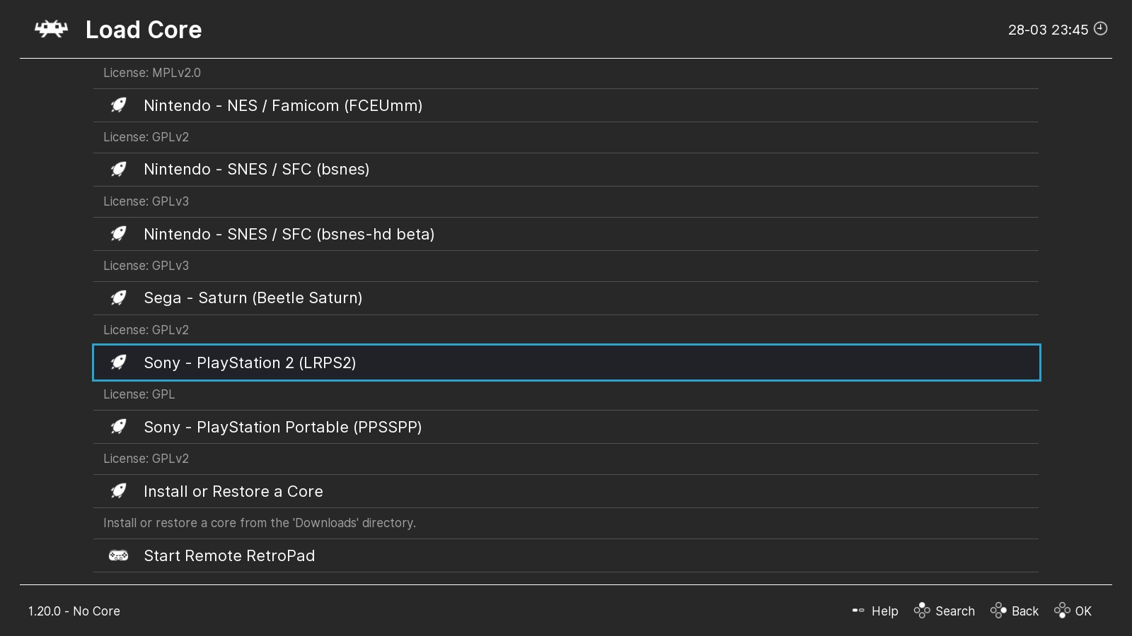The image size is (1132, 636).
Task: Choose the bsnes-hd beta core entry
Action: pyautogui.click(x=289, y=234)
